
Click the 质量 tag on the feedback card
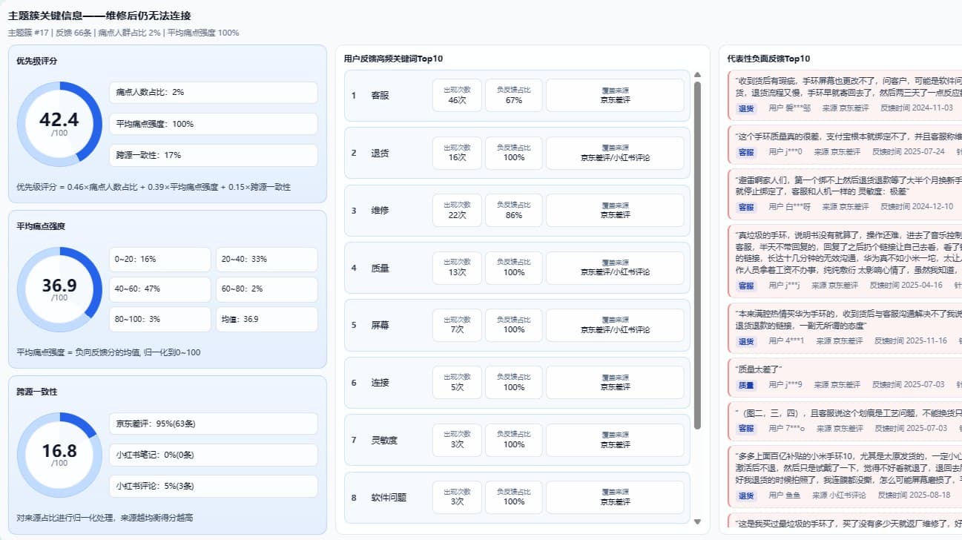coord(746,385)
